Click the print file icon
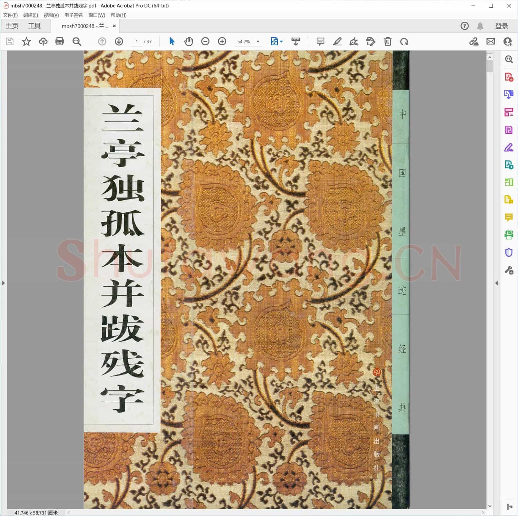 tap(59, 41)
